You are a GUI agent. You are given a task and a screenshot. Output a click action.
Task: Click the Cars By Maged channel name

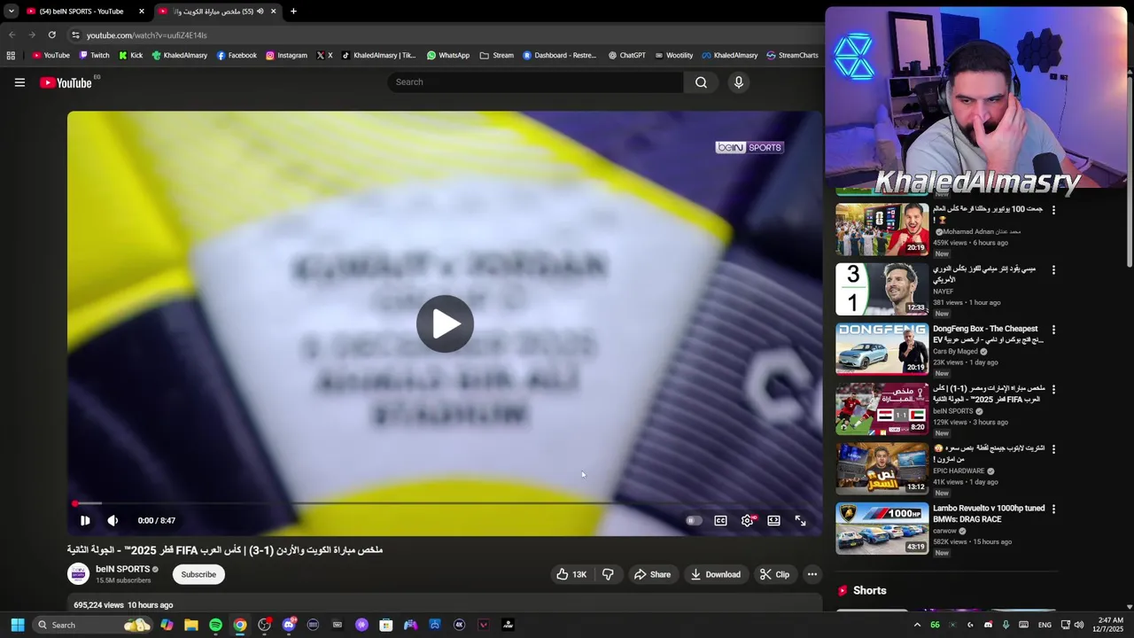coord(955,352)
